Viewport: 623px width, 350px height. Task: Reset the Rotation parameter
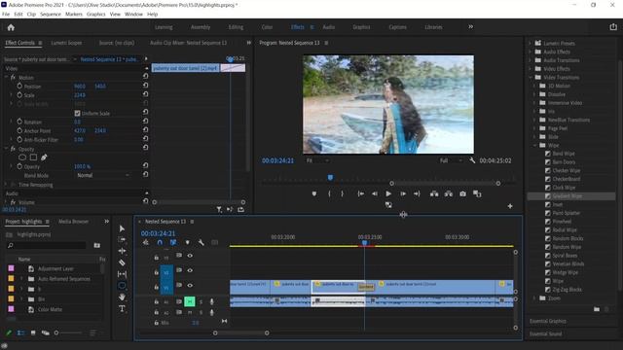(x=145, y=121)
